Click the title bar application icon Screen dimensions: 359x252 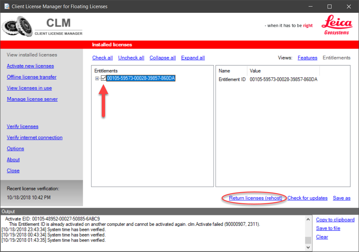(x=7, y=6)
